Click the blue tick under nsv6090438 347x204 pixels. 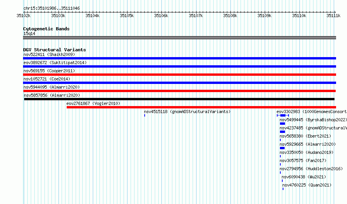click(x=282, y=181)
